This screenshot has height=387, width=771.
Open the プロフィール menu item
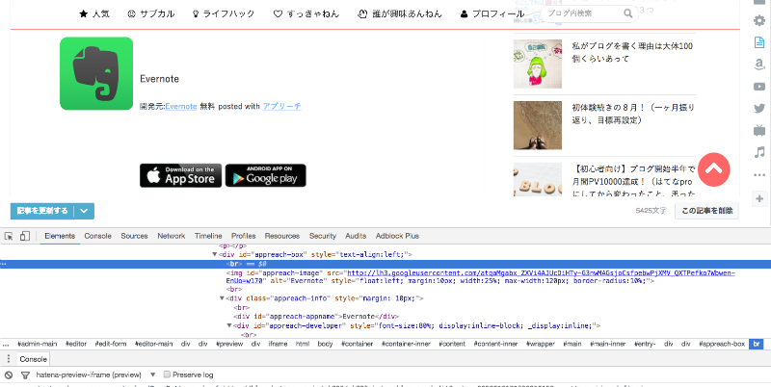click(x=492, y=13)
